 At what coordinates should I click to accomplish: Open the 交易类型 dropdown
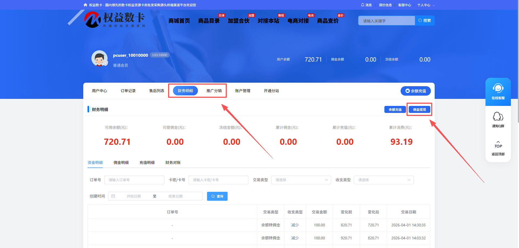(x=301, y=180)
